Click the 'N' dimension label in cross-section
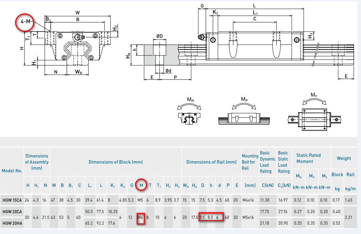The height and width of the screenshot is (234, 361). click(56, 72)
